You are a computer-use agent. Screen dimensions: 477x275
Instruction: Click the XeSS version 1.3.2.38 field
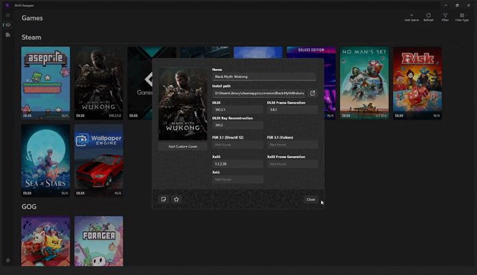[x=237, y=164]
